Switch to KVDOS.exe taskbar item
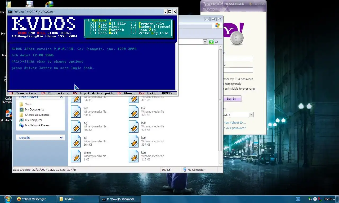This screenshot has width=339, height=203. (x=121, y=199)
